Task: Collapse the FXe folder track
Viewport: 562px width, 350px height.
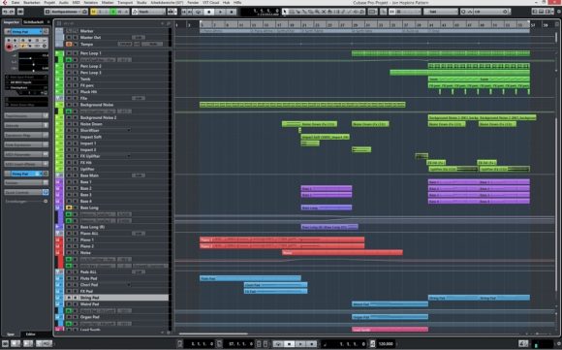Action: 59,98
